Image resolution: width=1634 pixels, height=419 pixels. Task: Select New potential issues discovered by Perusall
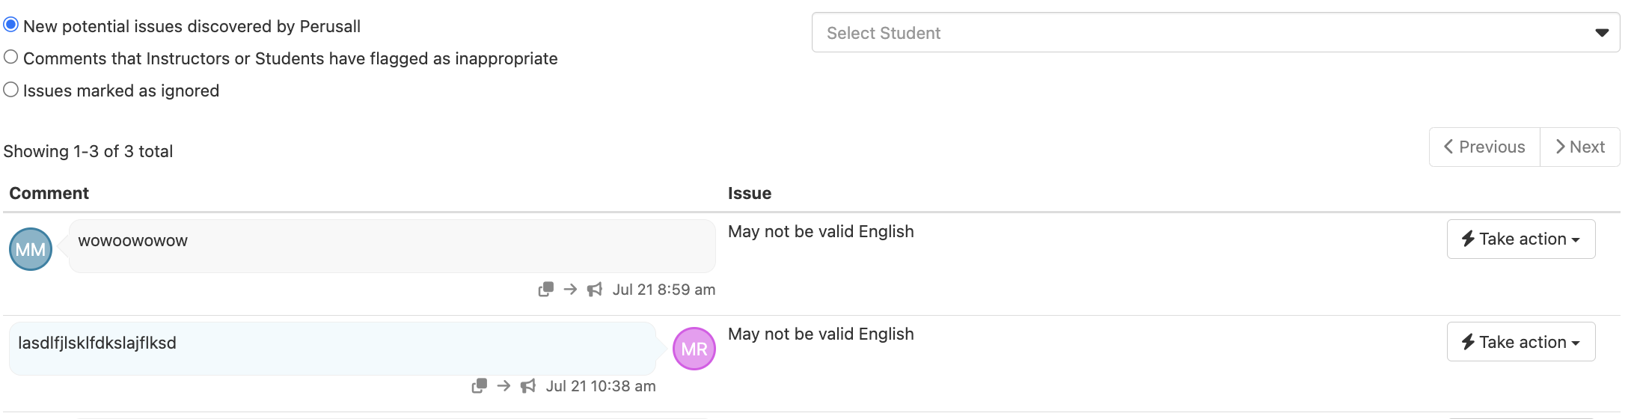point(11,25)
